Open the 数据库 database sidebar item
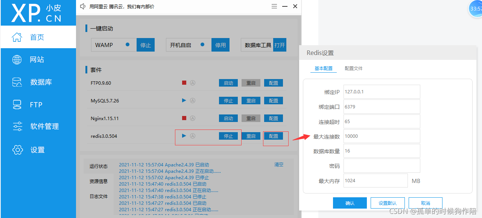The image size is (482, 218). [x=38, y=82]
